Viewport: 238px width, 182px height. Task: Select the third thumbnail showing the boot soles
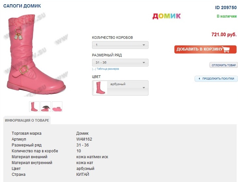57,107
